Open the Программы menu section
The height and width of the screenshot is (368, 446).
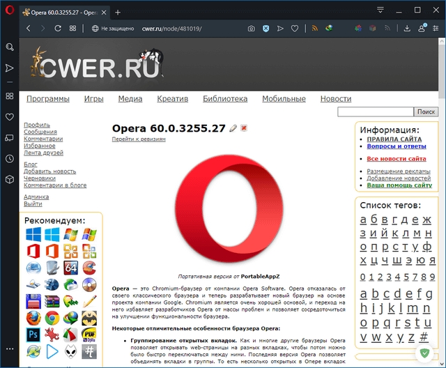coord(48,99)
